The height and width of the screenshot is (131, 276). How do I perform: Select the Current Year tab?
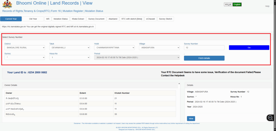tap(11, 19)
